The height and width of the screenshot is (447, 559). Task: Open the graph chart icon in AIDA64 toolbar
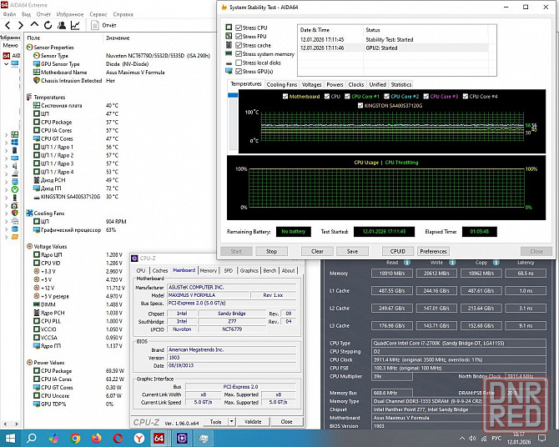pos(73,26)
